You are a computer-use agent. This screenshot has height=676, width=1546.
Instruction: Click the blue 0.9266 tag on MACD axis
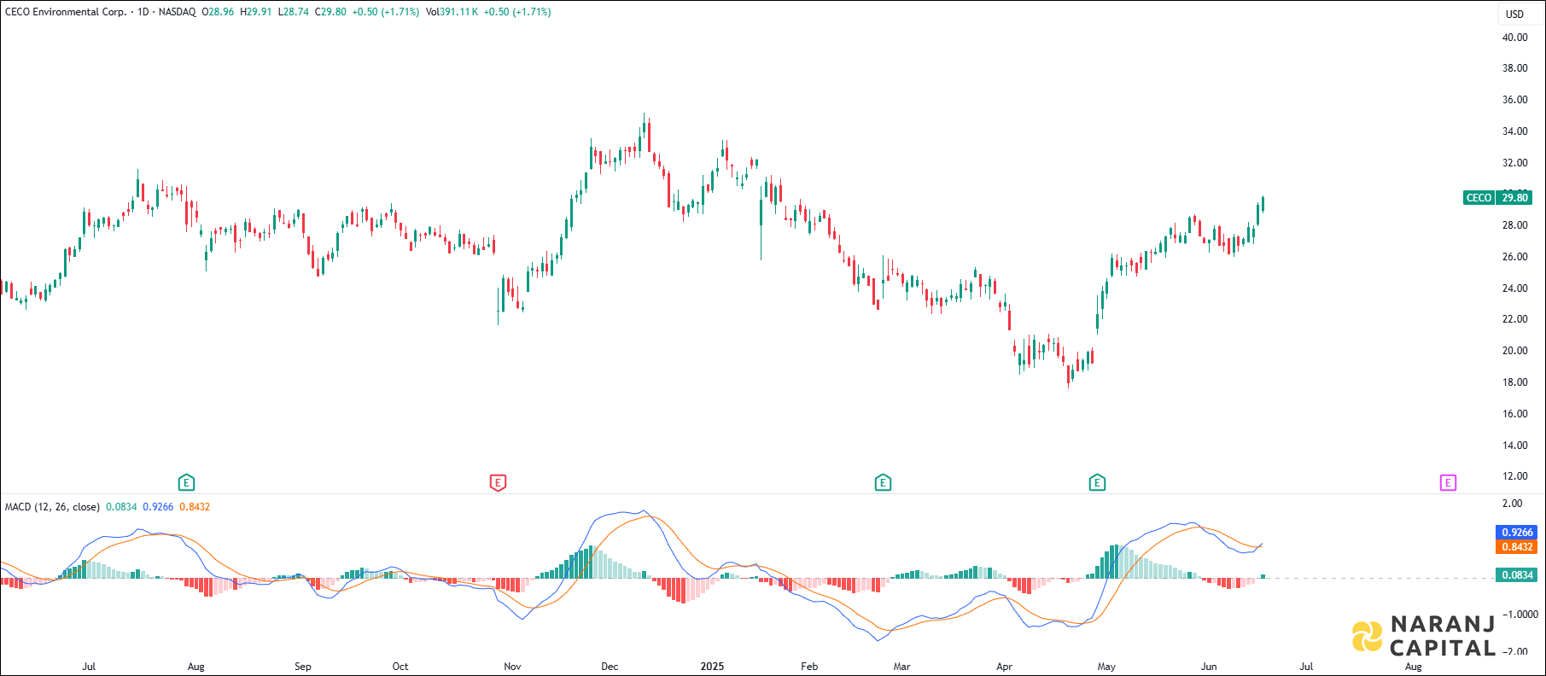(x=1516, y=533)
